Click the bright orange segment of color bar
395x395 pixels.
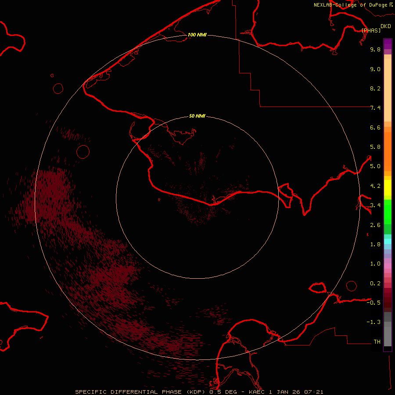coord(388,151)
